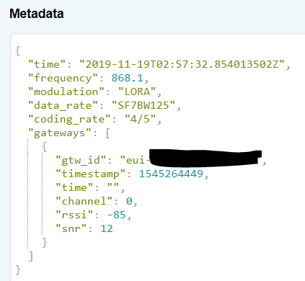Select the "gtw_id" key
The width and height of the screenshot is (305, 281).
click(81, 161)
